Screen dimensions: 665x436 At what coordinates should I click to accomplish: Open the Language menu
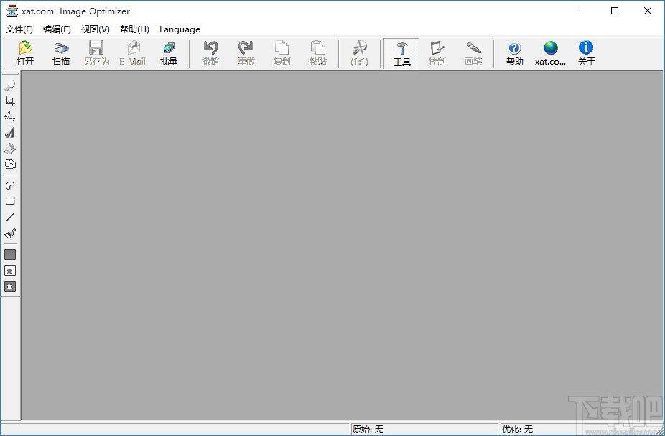click(180, 29)
